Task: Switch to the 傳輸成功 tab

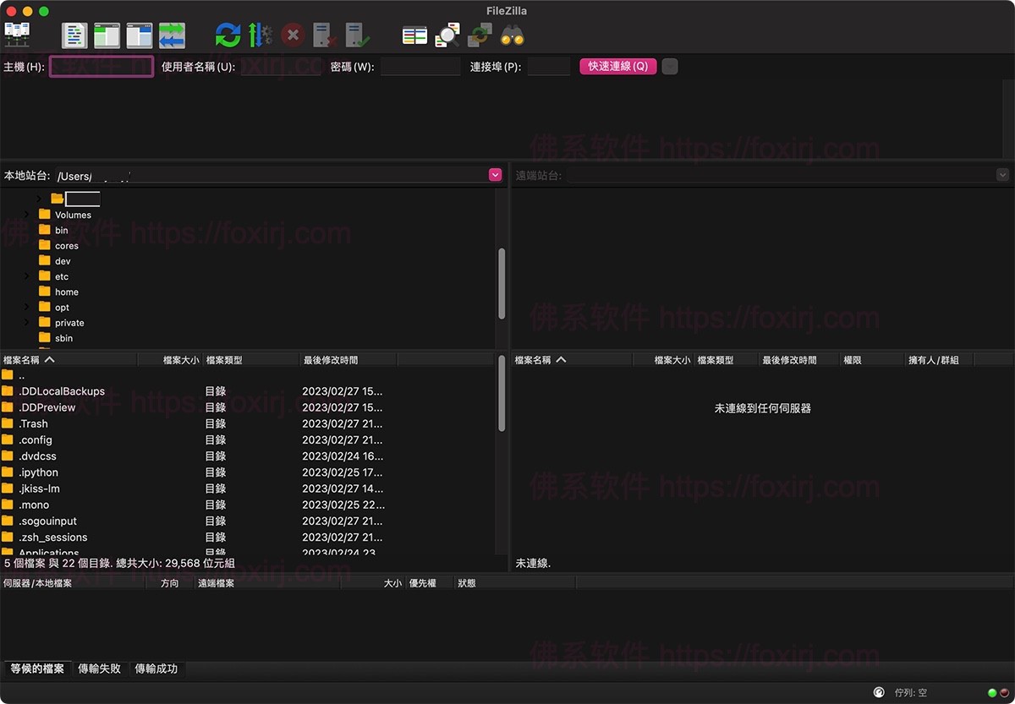Action: point(156,669)
